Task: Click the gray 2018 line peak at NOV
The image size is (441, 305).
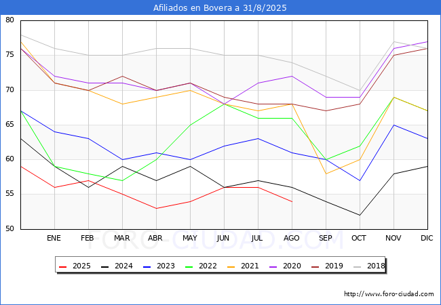Action: click(x=394, y=41)
